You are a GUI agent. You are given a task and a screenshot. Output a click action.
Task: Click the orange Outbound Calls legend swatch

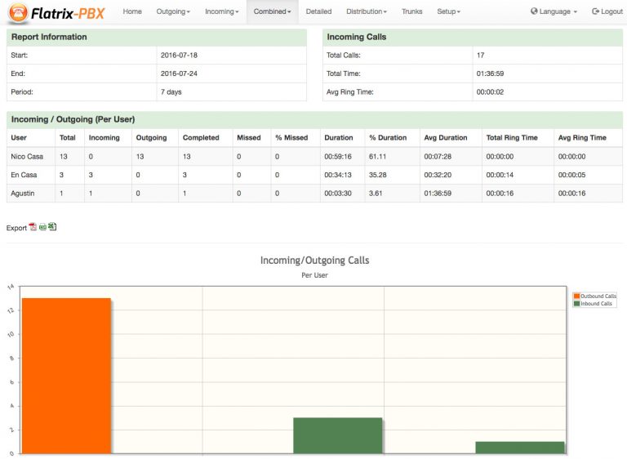[x=576, y=296]
